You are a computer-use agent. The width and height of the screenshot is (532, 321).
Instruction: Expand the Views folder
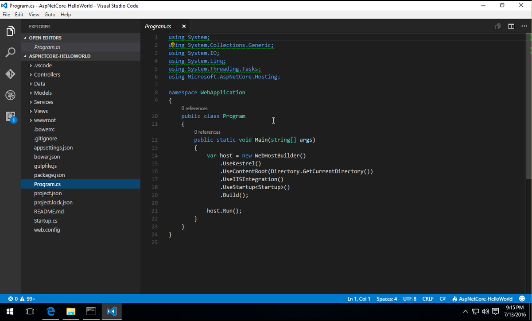(x=40, y=111)
